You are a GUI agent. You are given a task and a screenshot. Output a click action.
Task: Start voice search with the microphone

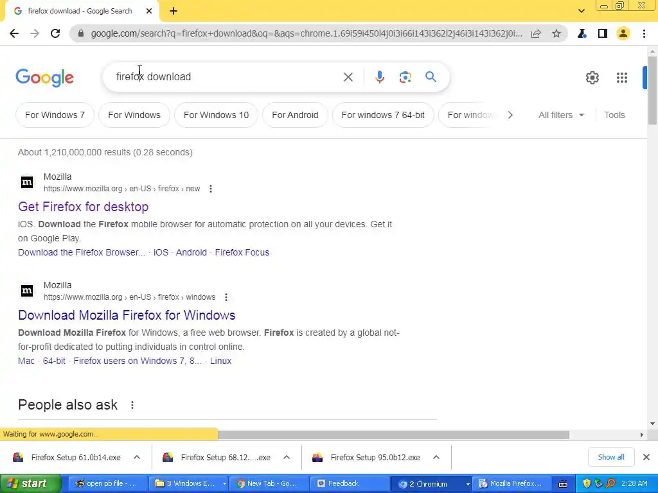tap(380, 77)
